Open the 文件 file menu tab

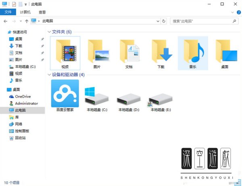pyautogui.click(x=8, y=12)
